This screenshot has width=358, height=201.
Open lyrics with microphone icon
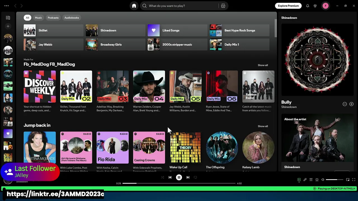(x=305, y=180)
